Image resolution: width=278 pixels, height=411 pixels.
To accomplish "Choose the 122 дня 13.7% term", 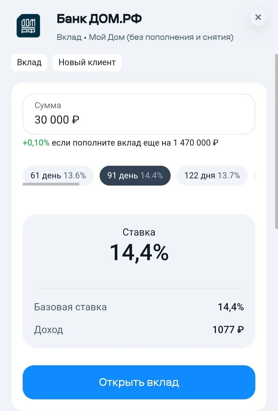I will point(212,175).
